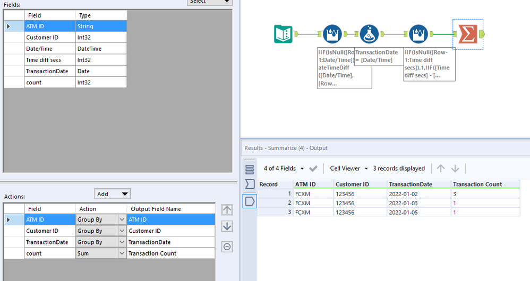Select the Input Data tool on canvas
The width and height of the screenshot is (530, 281).
[283, 34]
